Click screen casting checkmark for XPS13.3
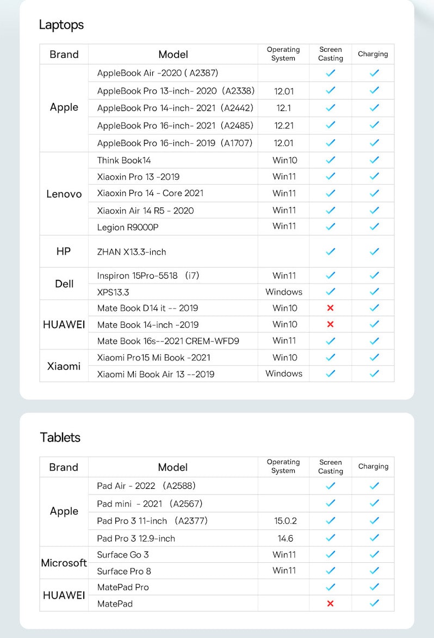 coord(331,291)
